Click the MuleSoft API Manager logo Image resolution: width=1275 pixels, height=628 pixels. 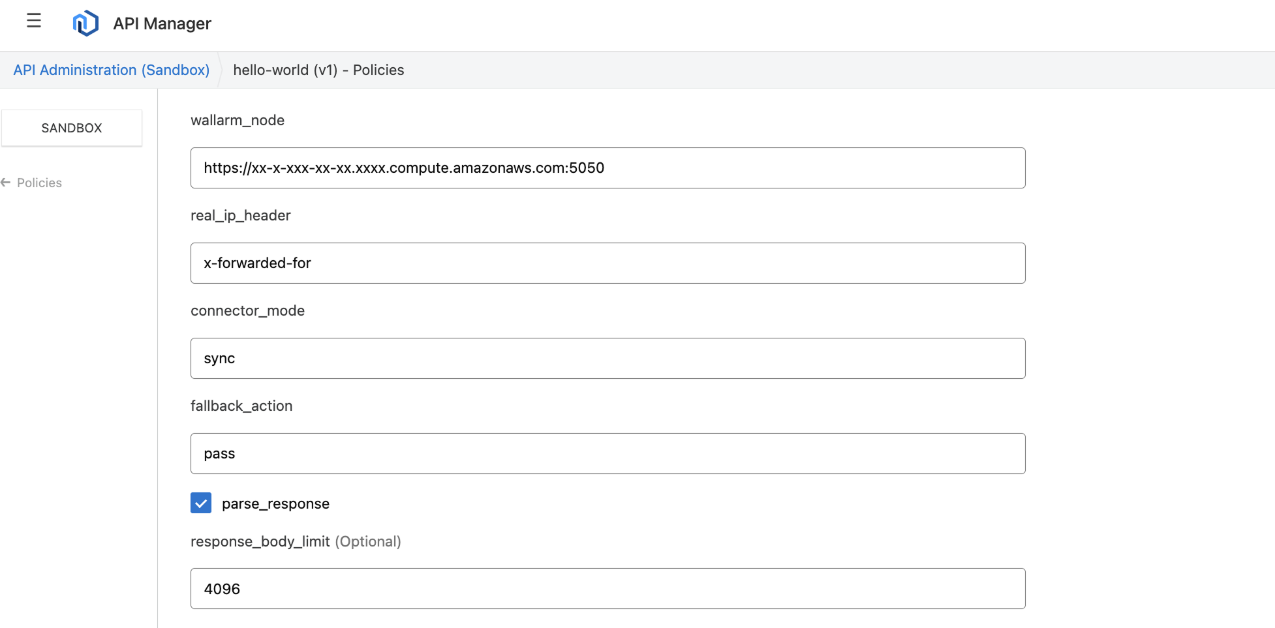pyautogui.click(x=85, y=23)
